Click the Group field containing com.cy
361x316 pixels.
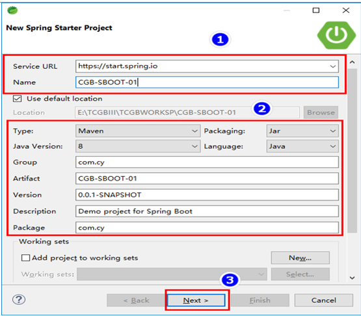coord(207,163)
